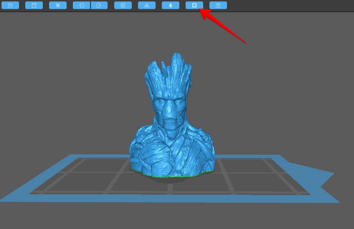Click the solid bottle-shaped model toolbar icon
The image size is (354, 229).
(171, 5)
